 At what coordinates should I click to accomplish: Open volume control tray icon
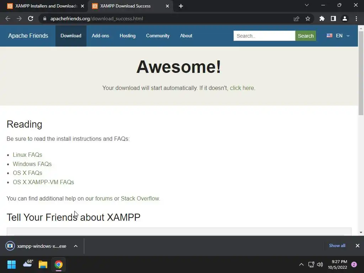coord(320,264)
